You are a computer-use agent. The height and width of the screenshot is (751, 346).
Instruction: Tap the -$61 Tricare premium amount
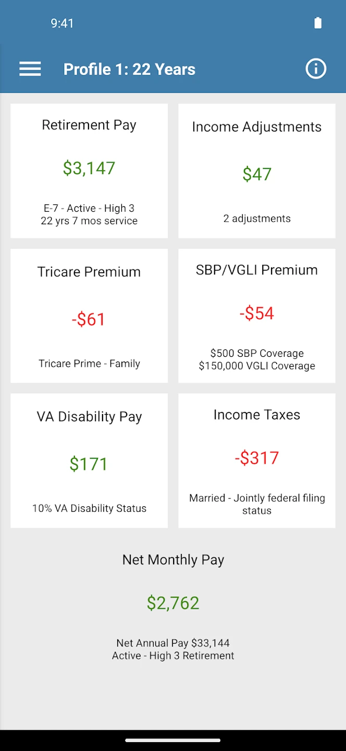[89, 319]
